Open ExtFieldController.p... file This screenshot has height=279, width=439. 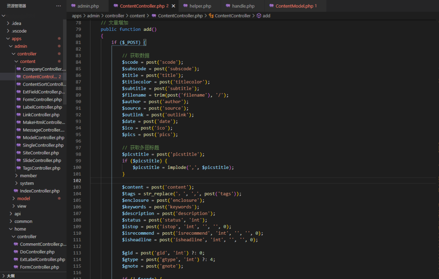(43, 92)
